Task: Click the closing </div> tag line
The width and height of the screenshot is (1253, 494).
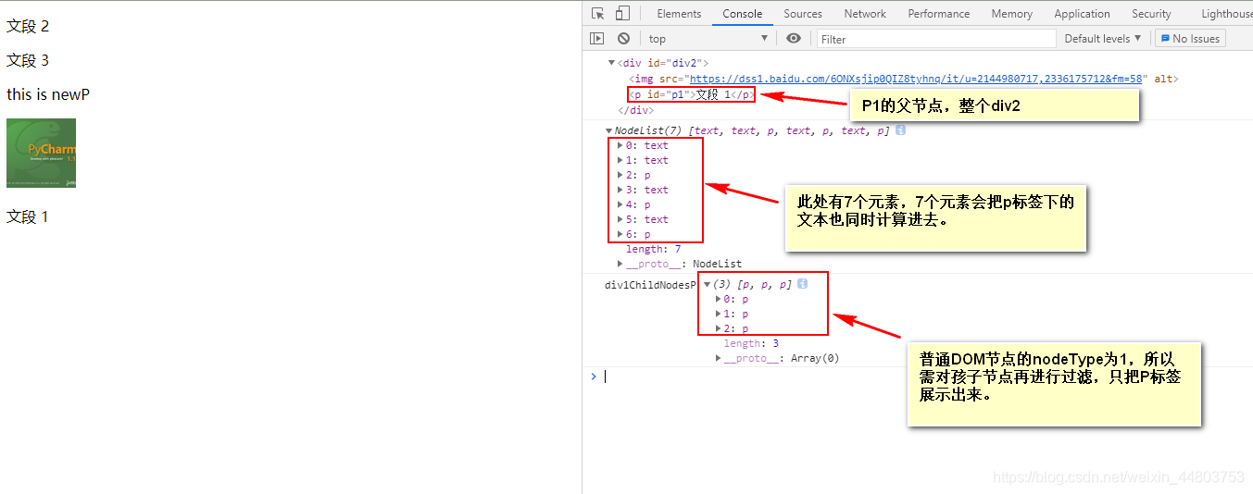Action: tap(635, 110)
